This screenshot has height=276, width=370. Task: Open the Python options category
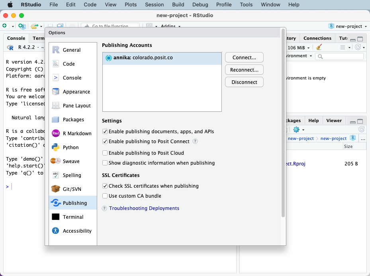click(73, 147)
